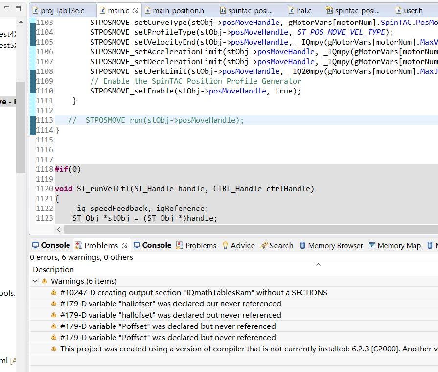Screen dimensions: 438x372
Task: Click the Memory Browser view icon
Action: 302,245
